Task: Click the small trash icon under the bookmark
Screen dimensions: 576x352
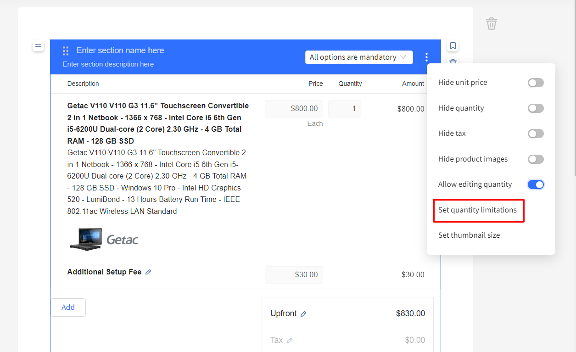Action: tap(453, 61)
